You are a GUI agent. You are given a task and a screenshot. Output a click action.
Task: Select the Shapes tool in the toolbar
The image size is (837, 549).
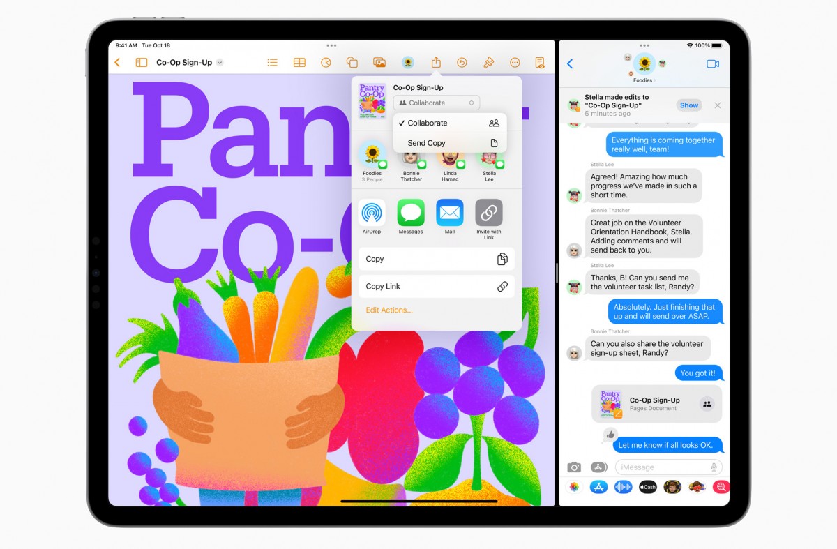click(x=352, y=61)
